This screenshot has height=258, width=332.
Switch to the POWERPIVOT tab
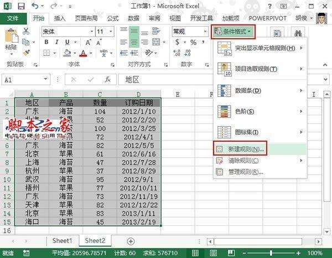coord(267,18)
